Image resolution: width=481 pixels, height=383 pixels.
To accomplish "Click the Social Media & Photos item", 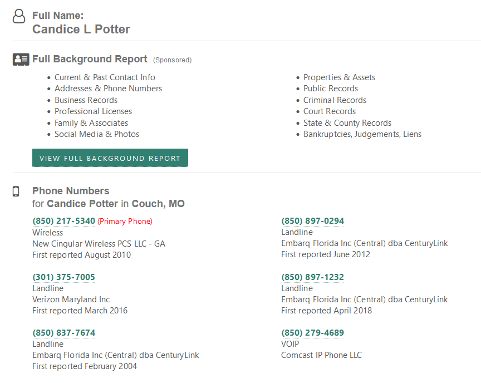I will 97,134.
